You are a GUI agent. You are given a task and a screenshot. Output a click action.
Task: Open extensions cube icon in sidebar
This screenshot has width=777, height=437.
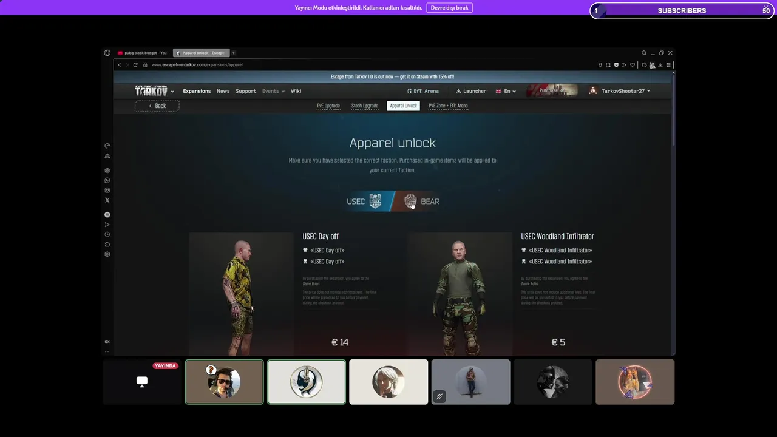pyautogui.click(x=107, y=244)
